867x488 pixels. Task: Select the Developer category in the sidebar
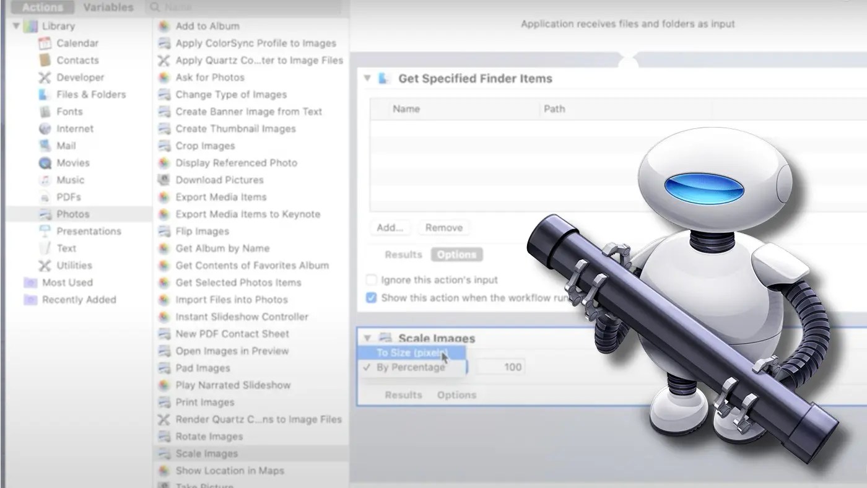pos(79,77)
